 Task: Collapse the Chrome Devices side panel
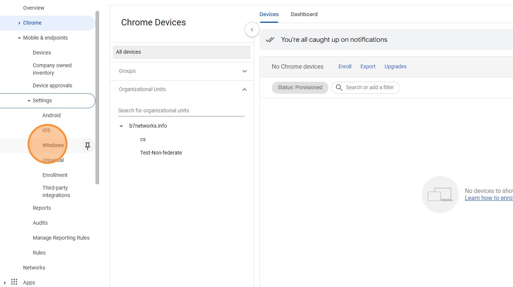tap(252, 29)
